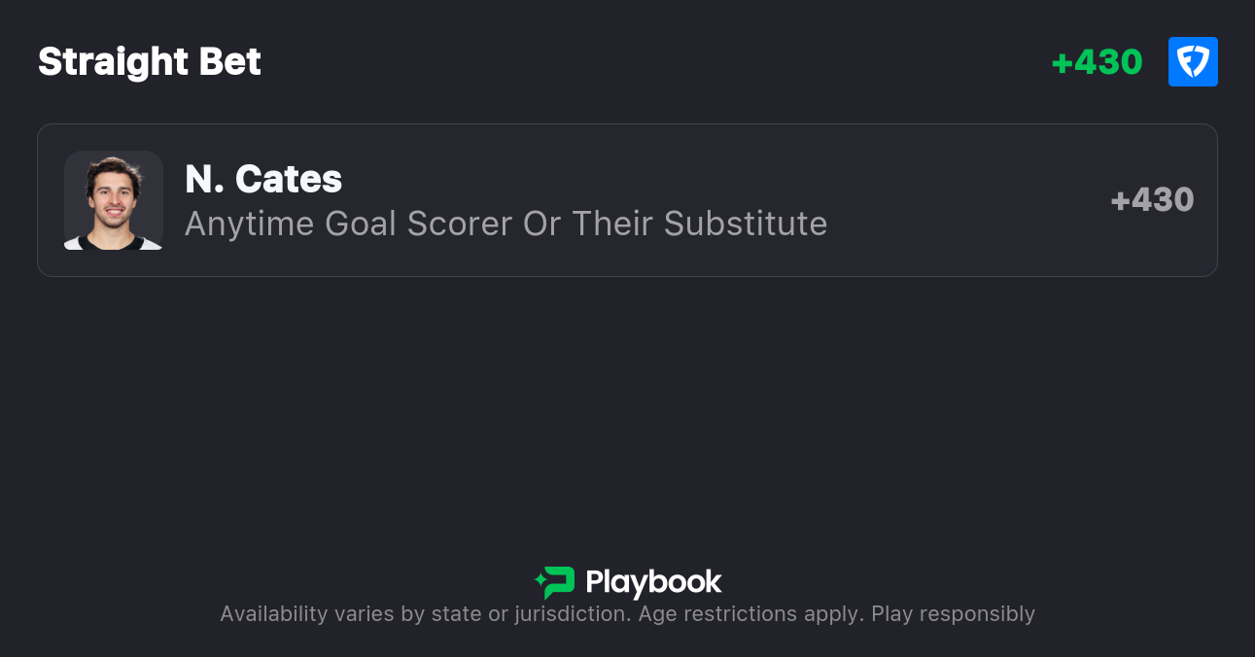Viewport: 1255px width, 657px height.
Task: Click the sparkle star beside Playbook logo
Action: [x=540, y=582]
